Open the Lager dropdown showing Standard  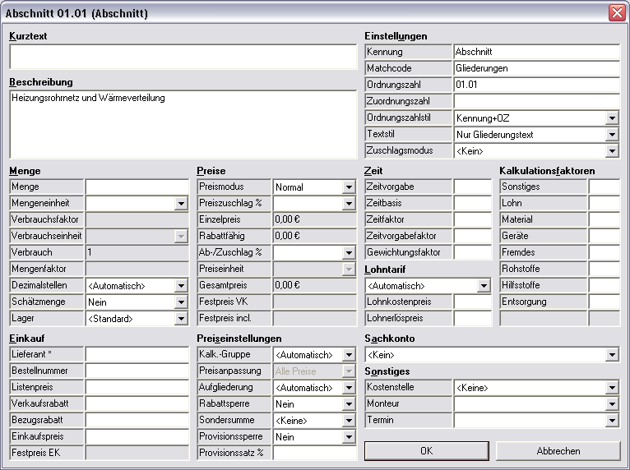[181, 318]
